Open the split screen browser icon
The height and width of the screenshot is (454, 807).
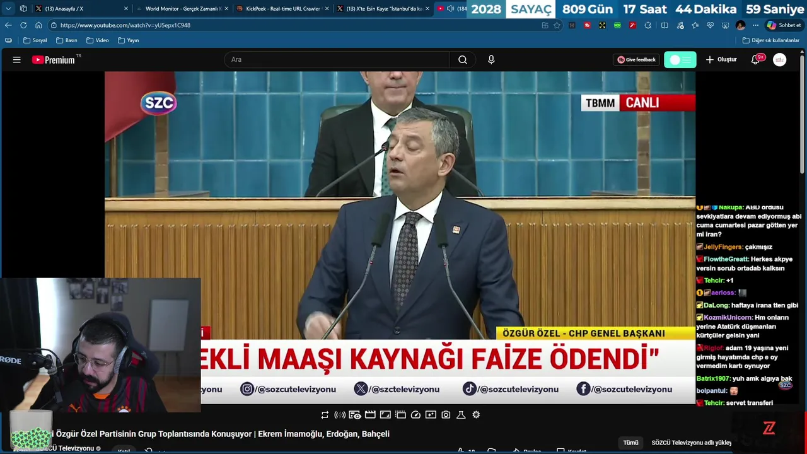click(x=665, y=25)
